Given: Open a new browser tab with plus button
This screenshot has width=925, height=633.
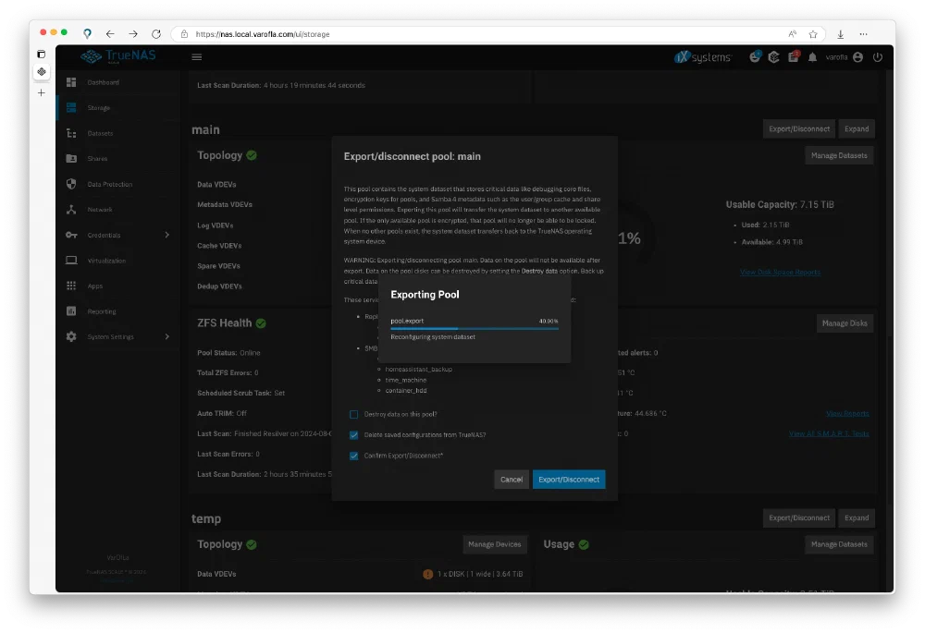Looking at the screenshot, I should [x=42, y=92].
